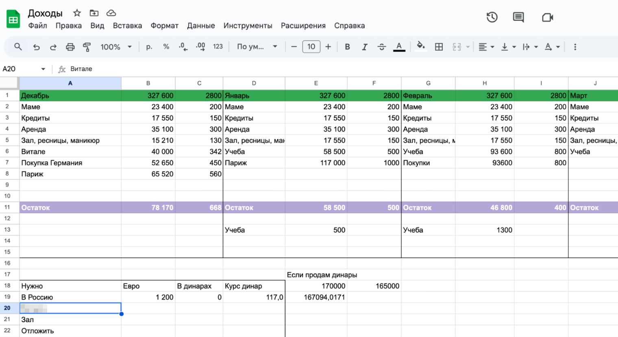This screenshot has width=618, height=337.
Task: Open more toolbar options dots
Action: (575, 47)
